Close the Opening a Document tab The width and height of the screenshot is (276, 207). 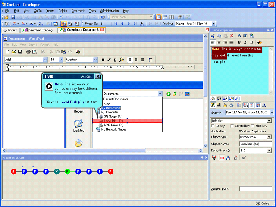[102, 30]
